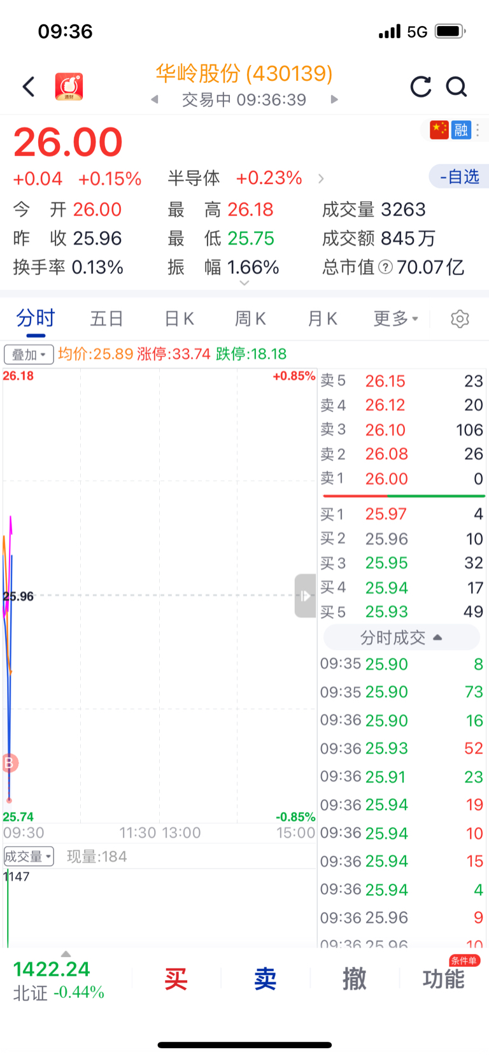Tap the B buy marker on chart

pyautogui.click(x=9, y=762)
